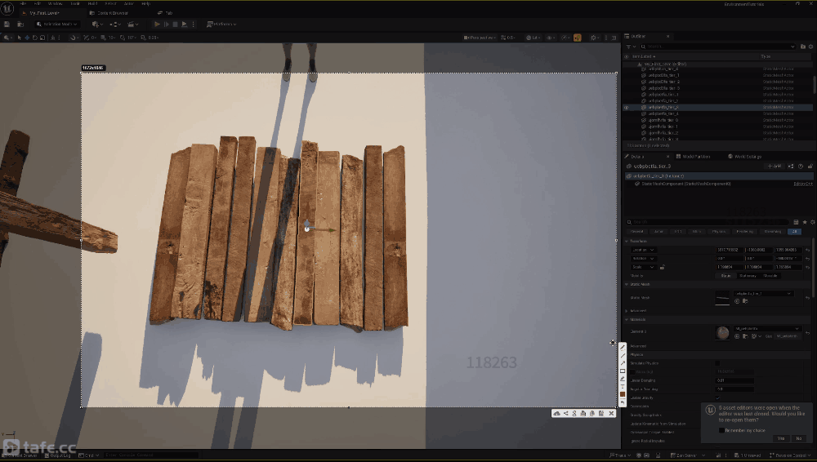Click the undo arrow in the screenshot toolbar
Viewport: 817px width, 462px height.
(x=623, y=402)
